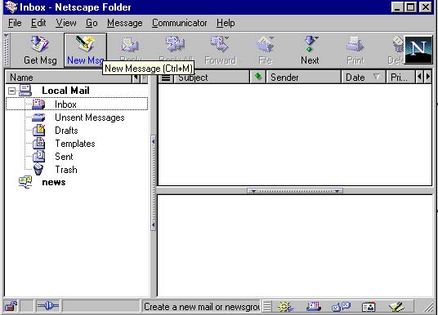Open the Help menu
This screenshot has width=438, height=315.
pos(226,23)
